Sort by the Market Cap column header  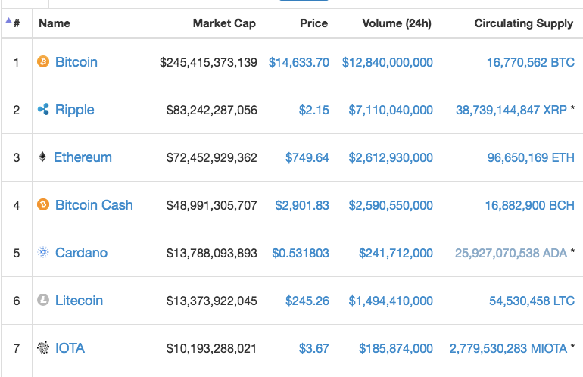[x=224, y=23]
